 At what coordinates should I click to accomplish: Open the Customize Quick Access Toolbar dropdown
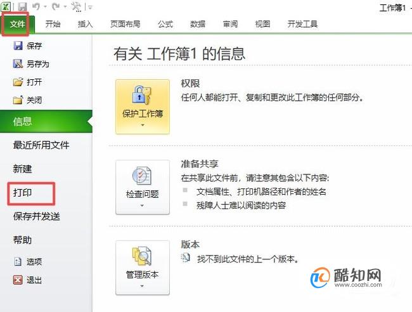click(91, 8)
